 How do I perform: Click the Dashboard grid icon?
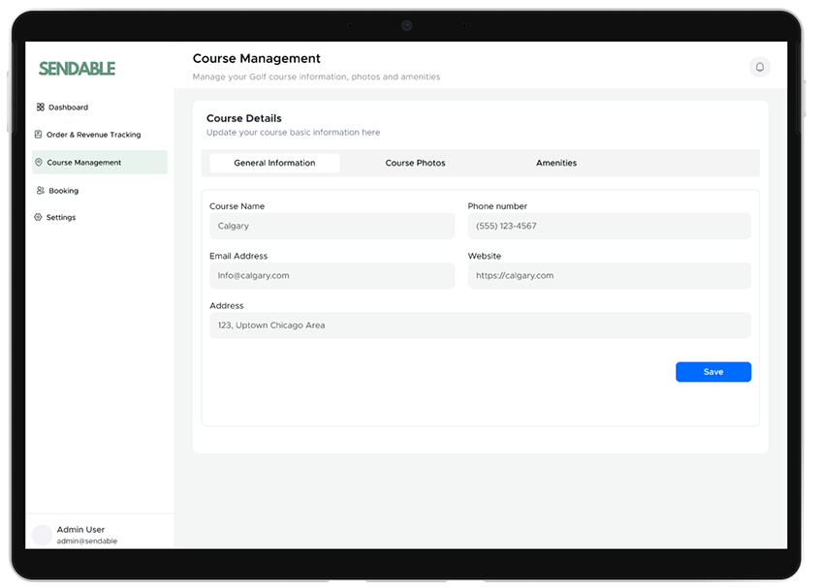click(x=40, y=108)
